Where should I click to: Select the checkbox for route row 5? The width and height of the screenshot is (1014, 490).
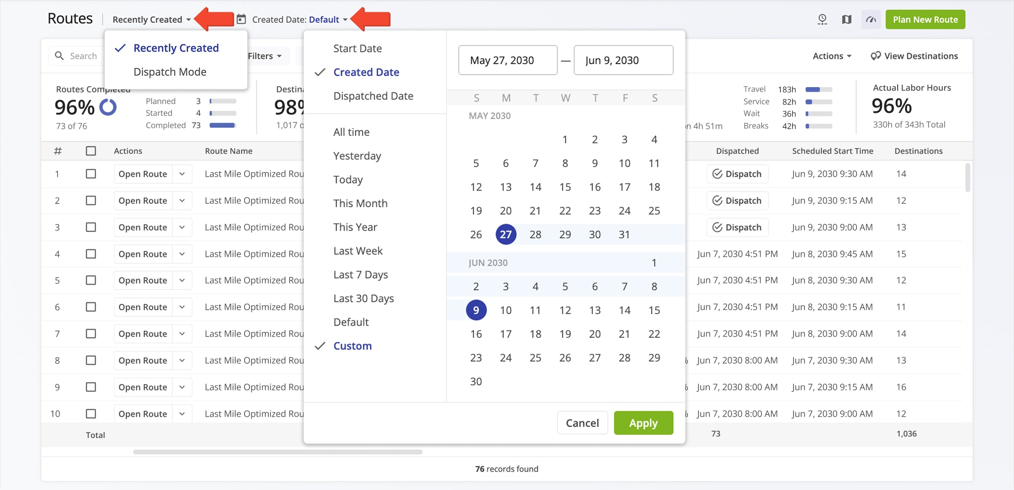point(91,280)
